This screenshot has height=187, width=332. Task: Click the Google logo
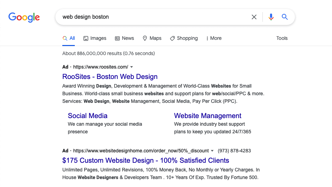24,17
